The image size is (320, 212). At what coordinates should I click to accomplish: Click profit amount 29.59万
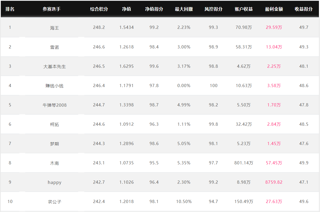[x=274, y=28]
